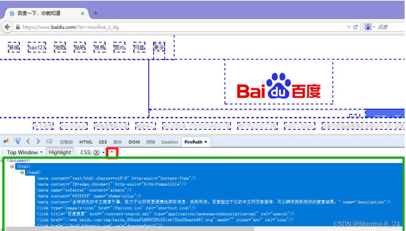This screenshot has height=231, width=406.
Task: Close the 百度一下 browser tab
Action: point(82,13)
